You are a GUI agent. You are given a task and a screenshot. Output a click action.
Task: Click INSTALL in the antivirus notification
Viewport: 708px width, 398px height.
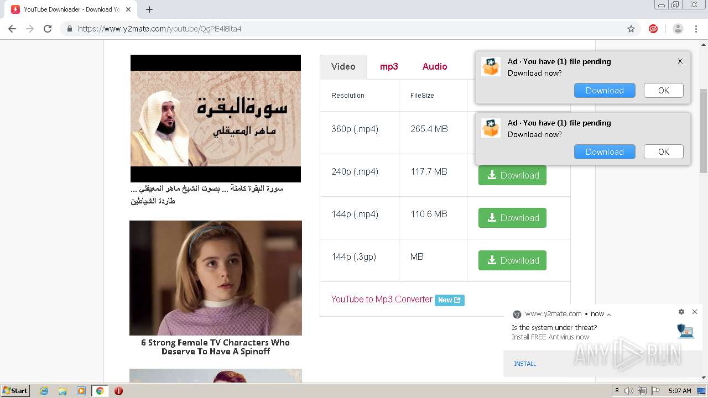[x=525, y=364]
